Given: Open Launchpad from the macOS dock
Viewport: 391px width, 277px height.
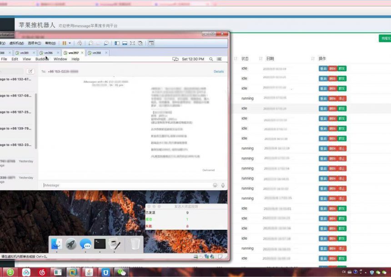Looking at the screenshot, I should [x=71, y=244].
